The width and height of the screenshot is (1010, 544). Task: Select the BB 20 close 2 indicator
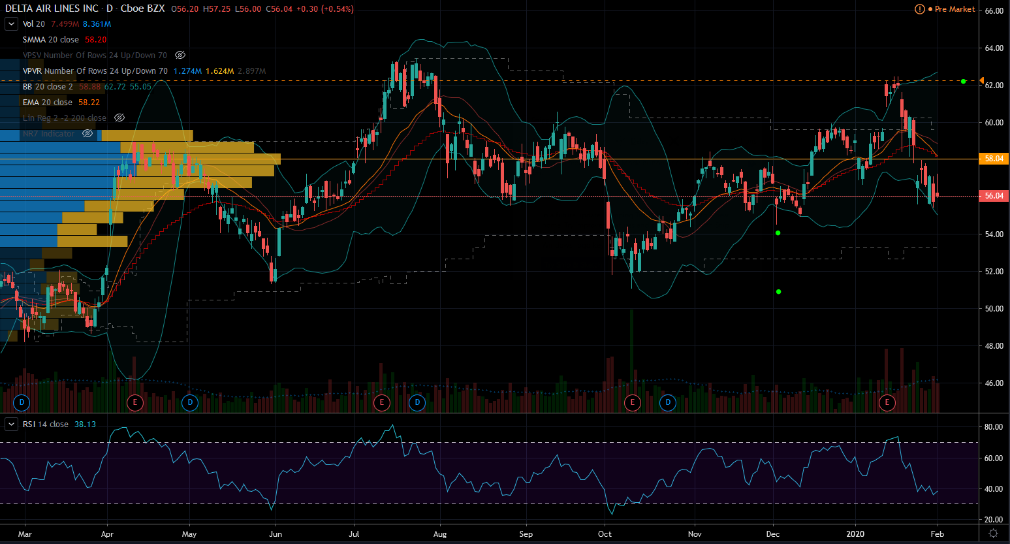(48, 87)
